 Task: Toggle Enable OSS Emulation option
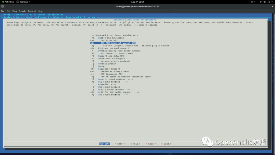point(107,38)
